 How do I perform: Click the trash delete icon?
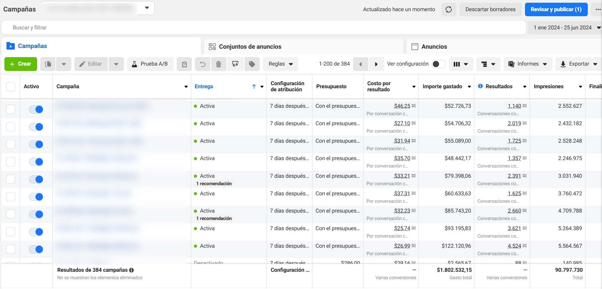(x=219, y=64)
